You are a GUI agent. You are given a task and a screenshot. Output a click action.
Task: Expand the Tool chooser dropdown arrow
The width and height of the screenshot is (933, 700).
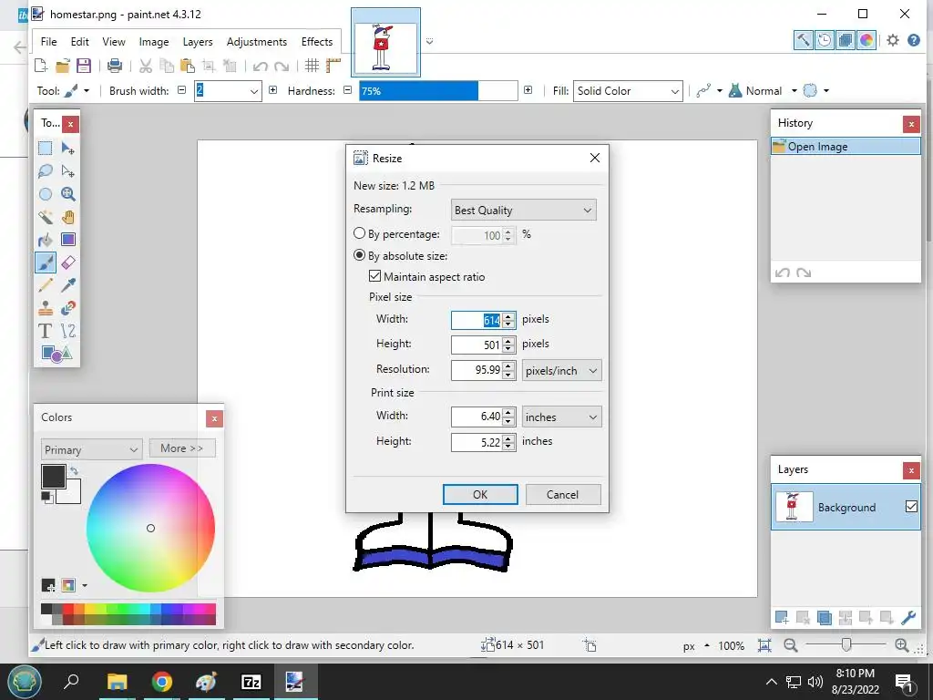(87, 91)
